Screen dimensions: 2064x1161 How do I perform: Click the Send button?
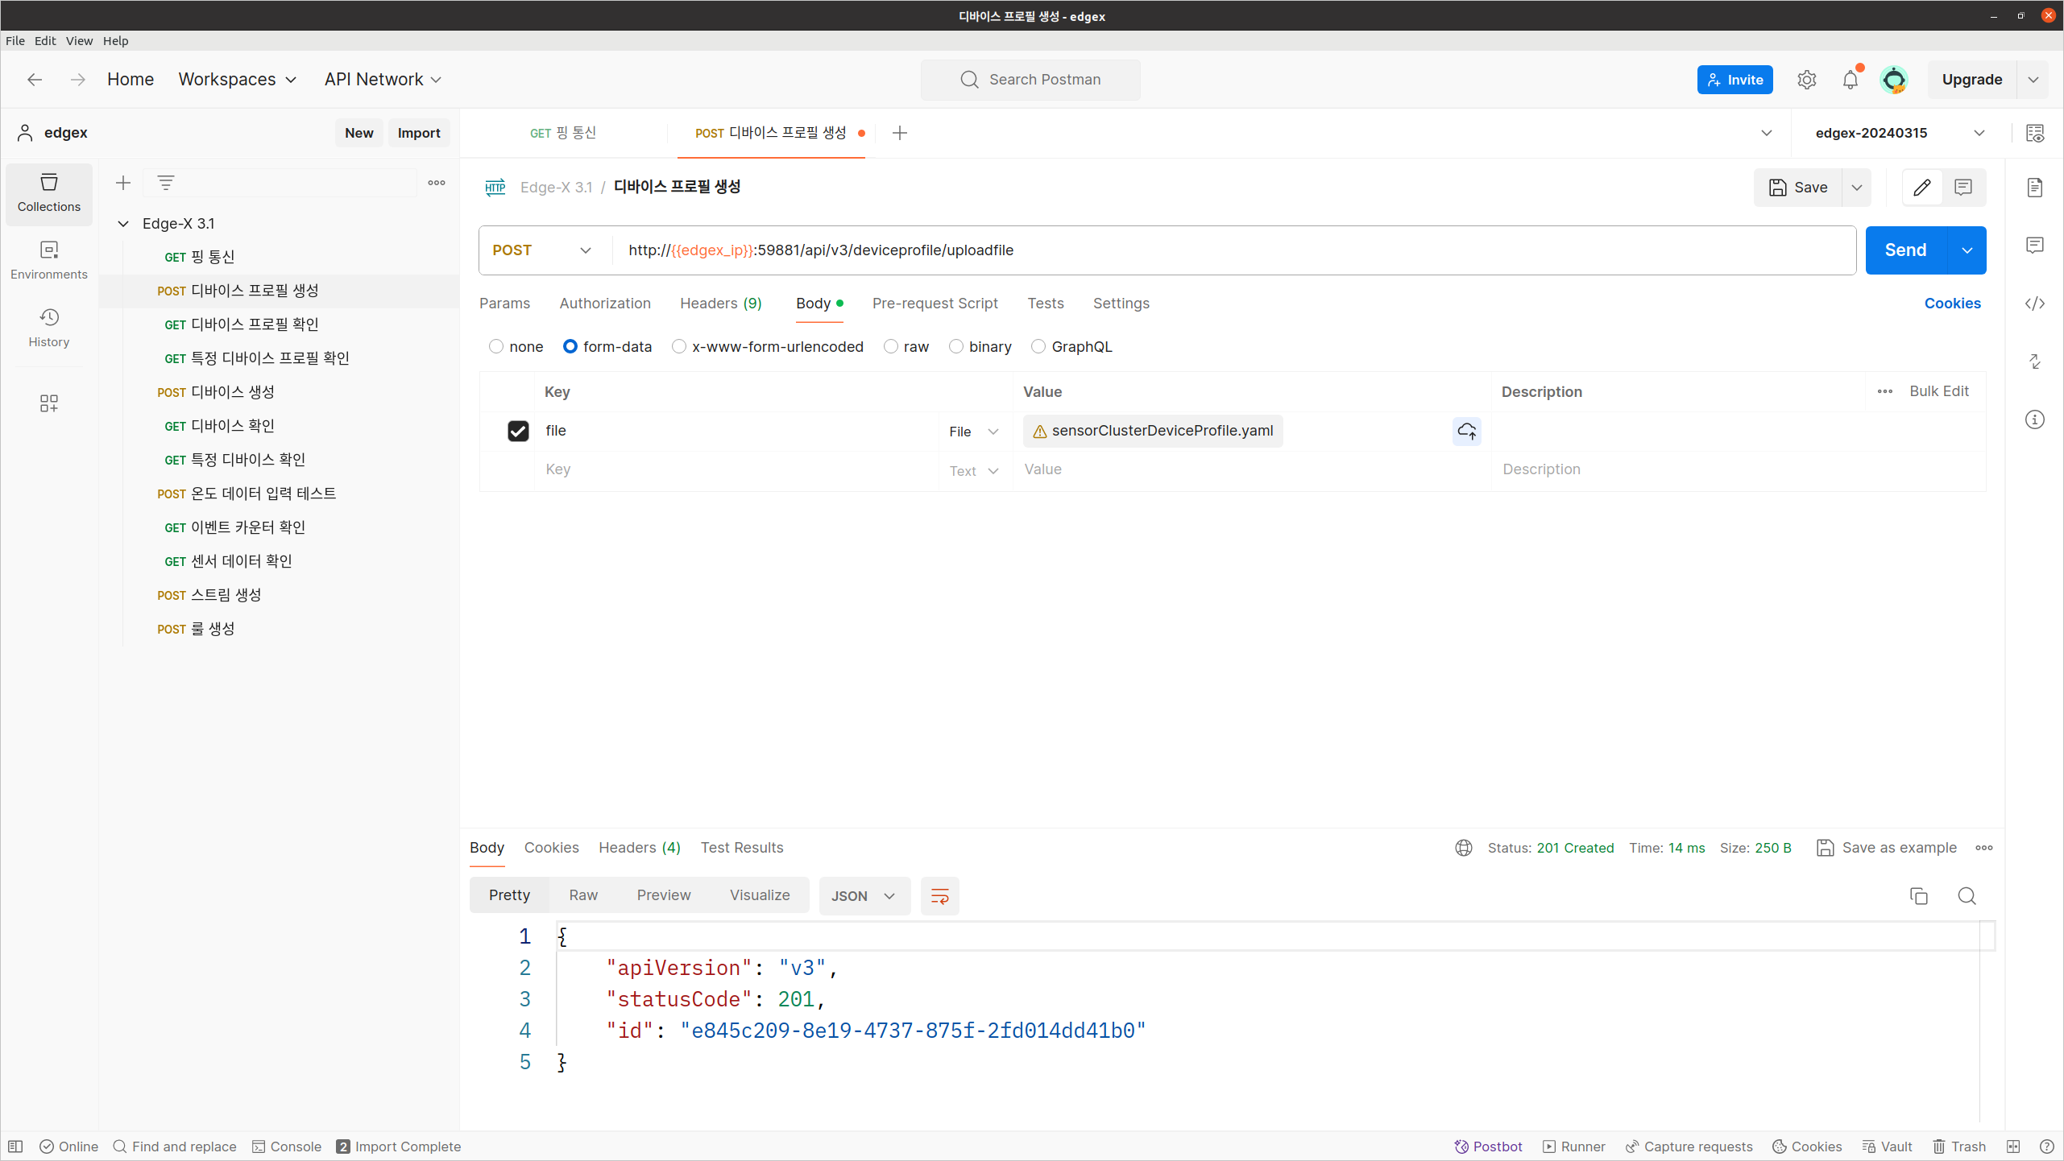click(x=1905, y=250)
